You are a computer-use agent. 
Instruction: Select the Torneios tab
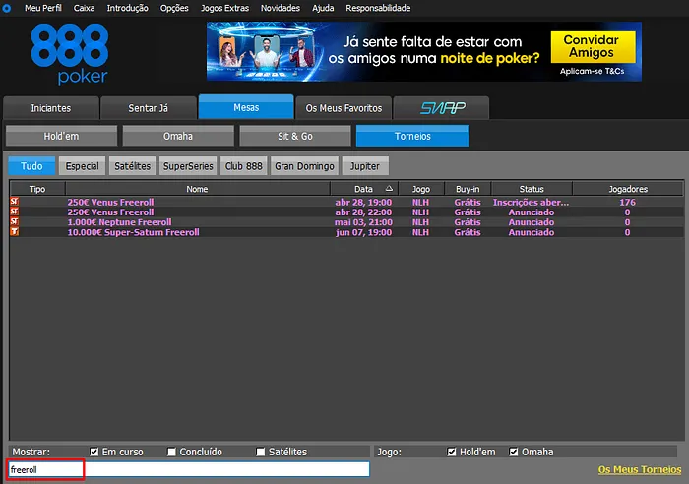(x=412, y=136)
